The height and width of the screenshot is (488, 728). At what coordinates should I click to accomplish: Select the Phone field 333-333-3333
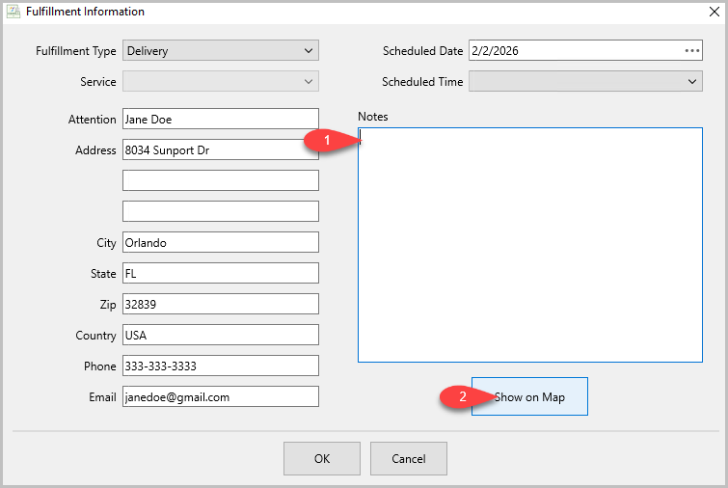pos(221,366)
